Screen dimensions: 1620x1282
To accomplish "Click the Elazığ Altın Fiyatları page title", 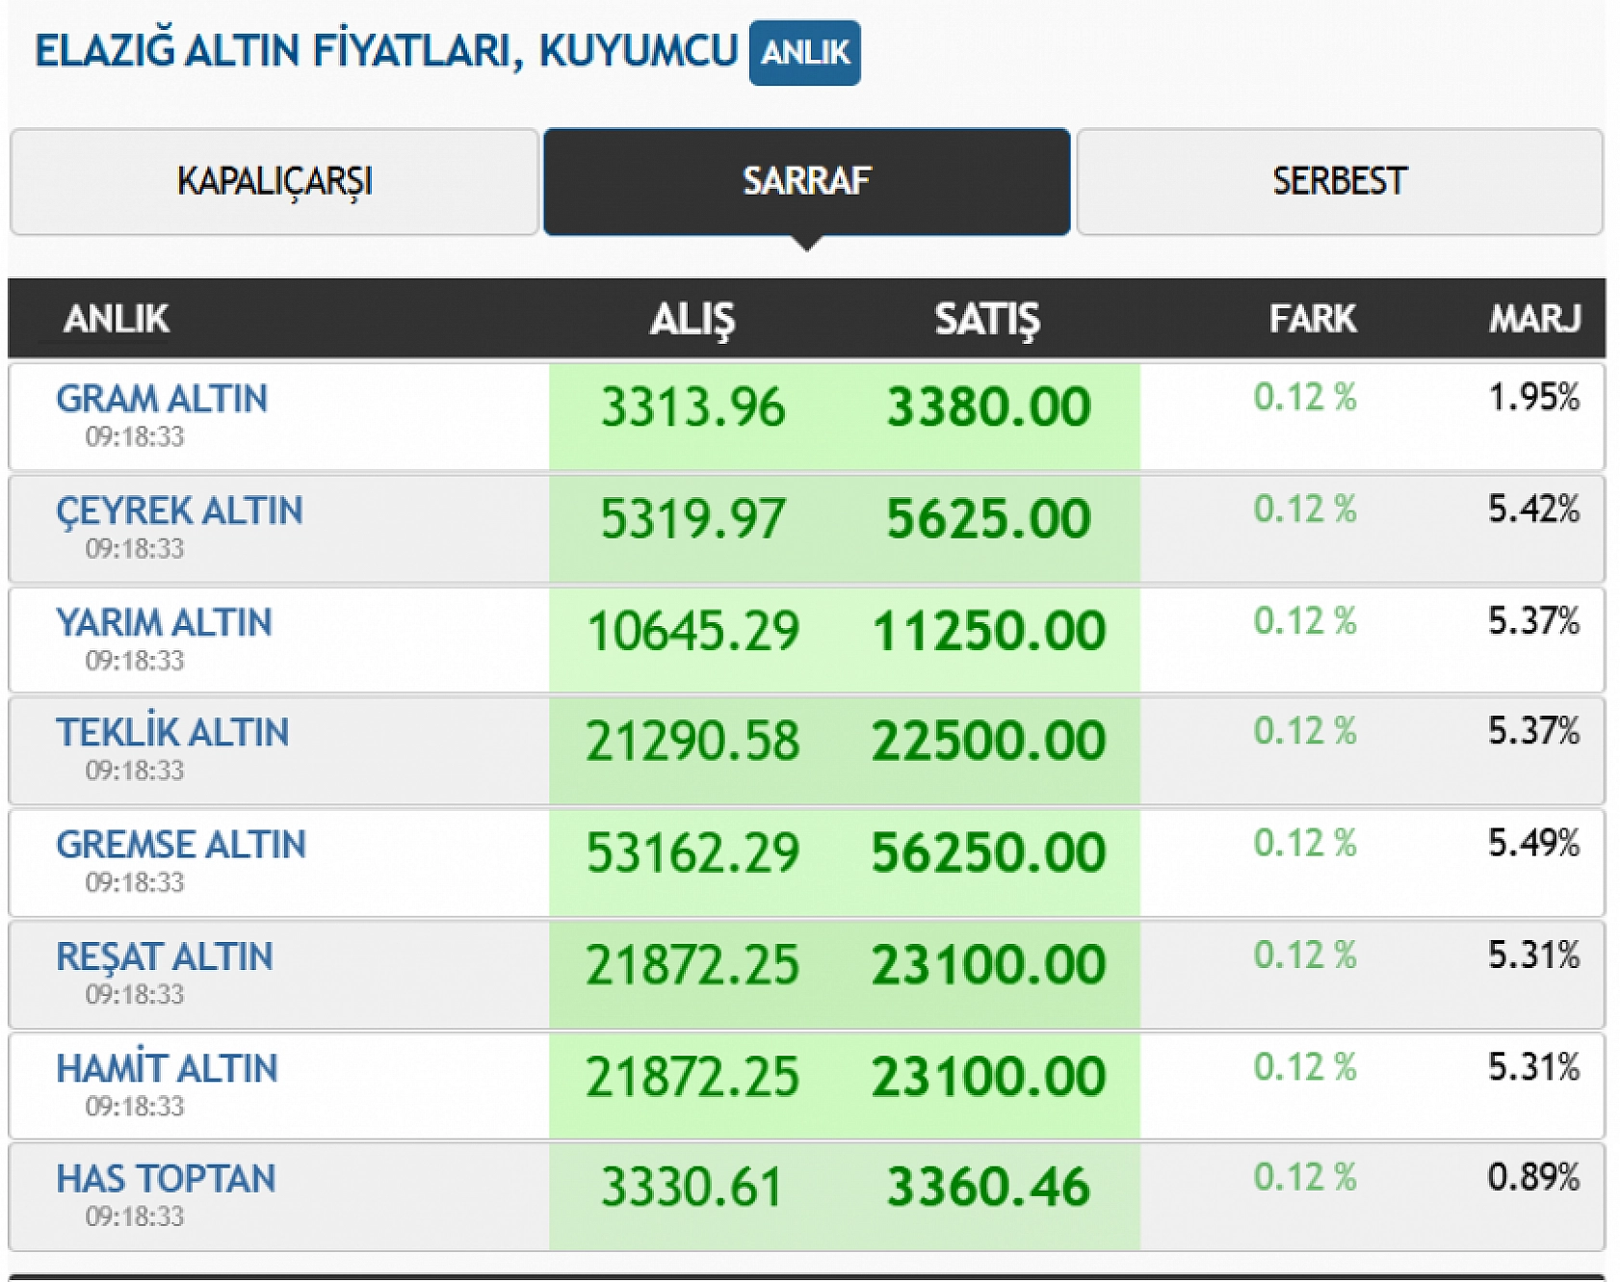I will (386, 51).
